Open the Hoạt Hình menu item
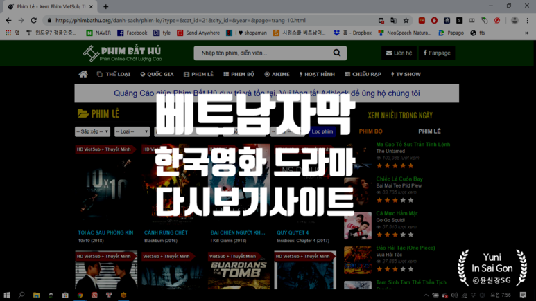 click(x=317, y=75)
